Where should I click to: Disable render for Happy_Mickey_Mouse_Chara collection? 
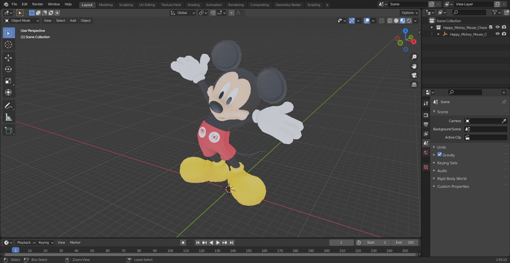point(504,27)
